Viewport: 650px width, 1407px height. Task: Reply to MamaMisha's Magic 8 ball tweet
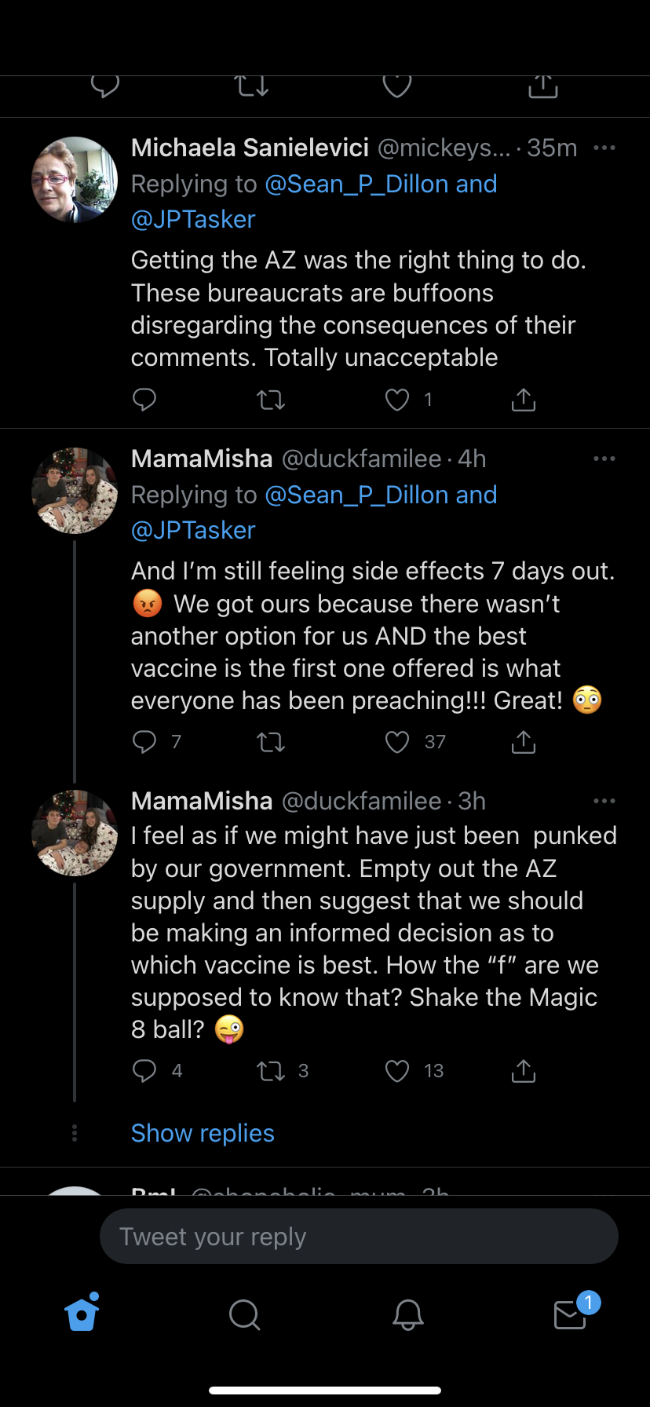point(144,1071)
